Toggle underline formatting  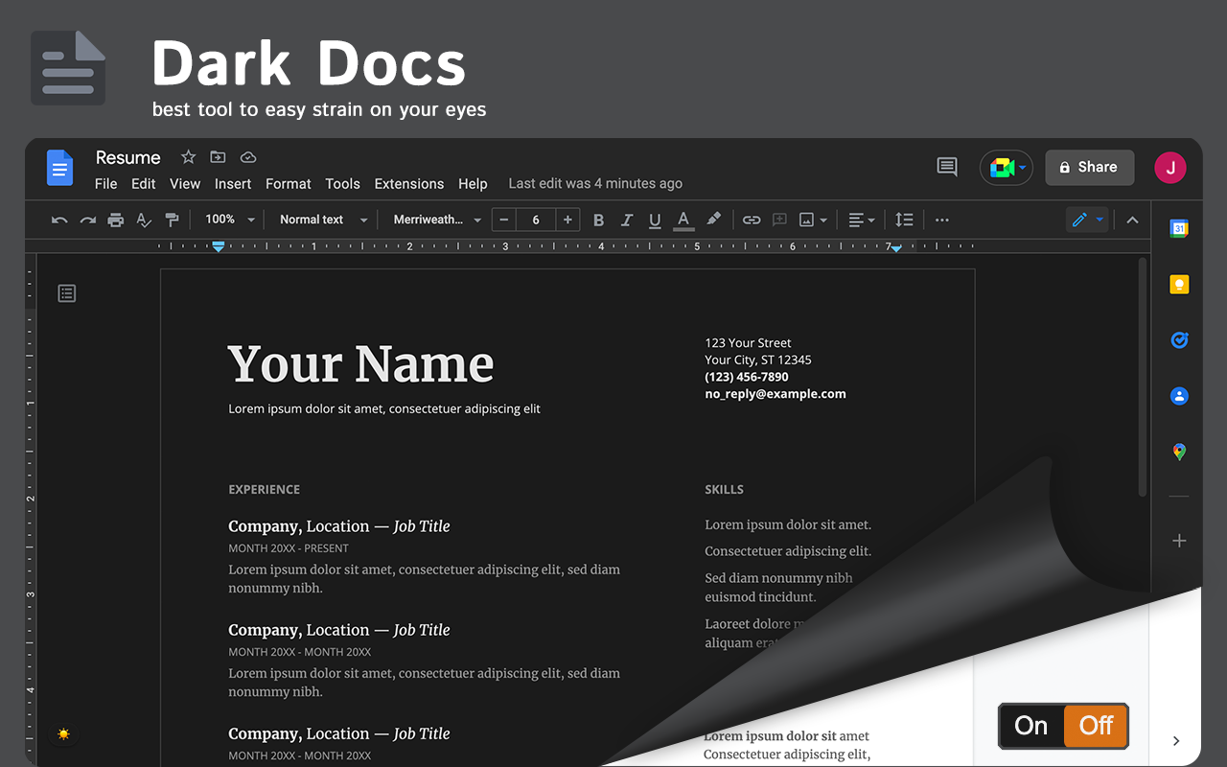(x=655, y=220)
